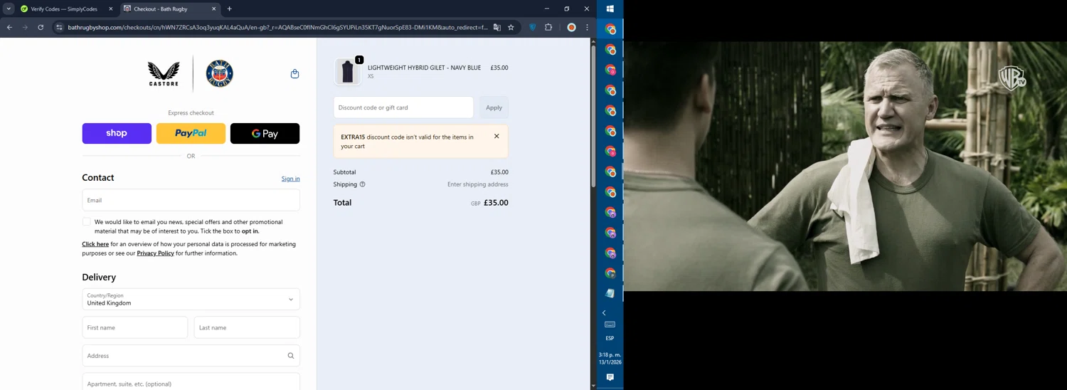Viewport: 1067px width, 390px height.
Task: Open the touch keyboard tray icon
Action: tap(610, 325)
